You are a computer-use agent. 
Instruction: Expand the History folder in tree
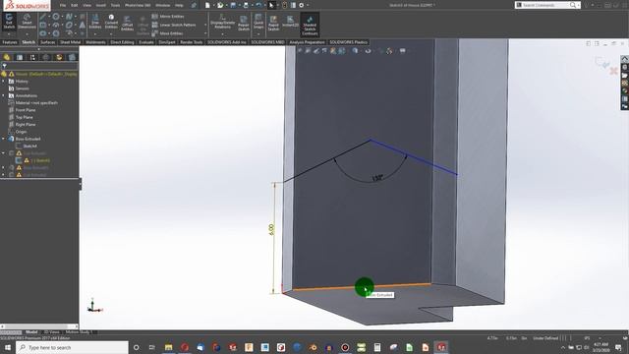[x=4, y=81]
